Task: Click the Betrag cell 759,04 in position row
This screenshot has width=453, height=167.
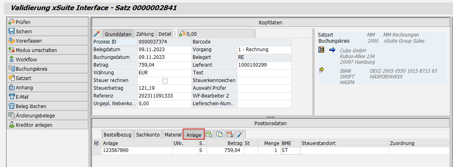Action: tap(225, 150)
